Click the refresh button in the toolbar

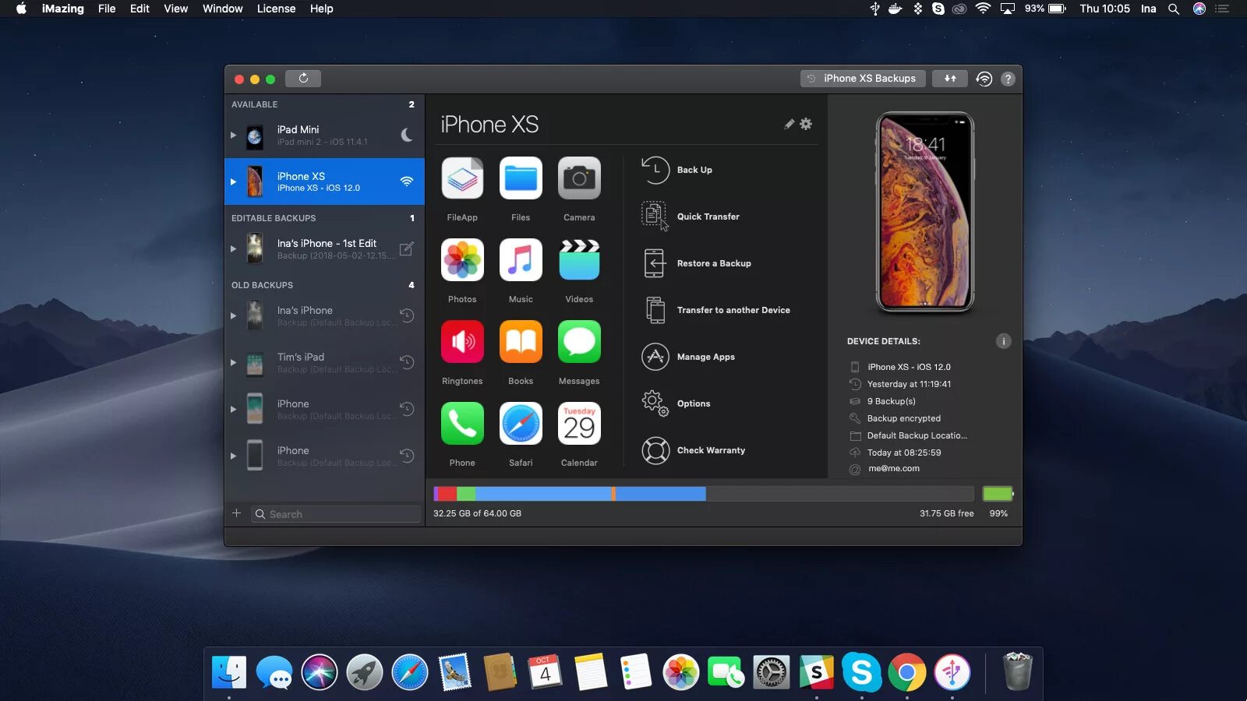pyautogui.click(x=303, y=79)
